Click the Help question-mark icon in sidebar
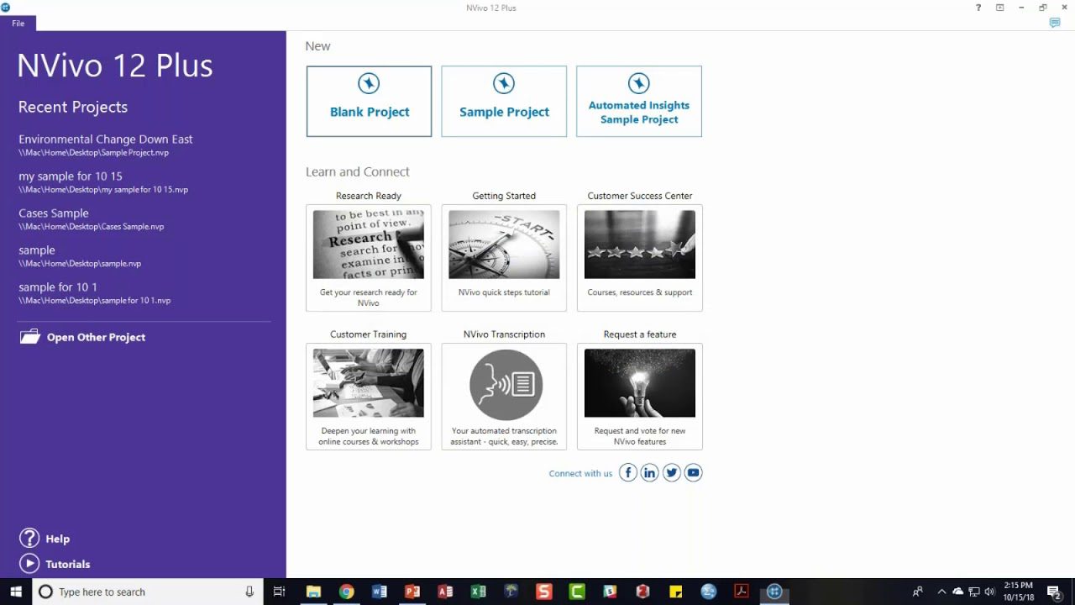Viewport: 1075px width, 605px height. (29, 539)
